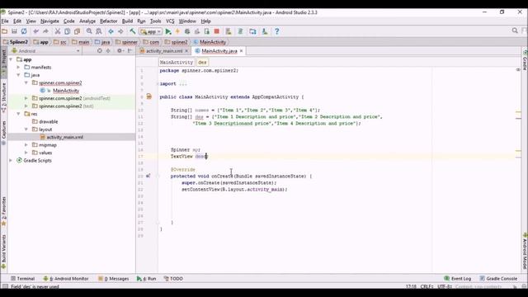Switch to MainActivity.java editor tab
This screenshot has width=528, height=297.
coord(219,51)
